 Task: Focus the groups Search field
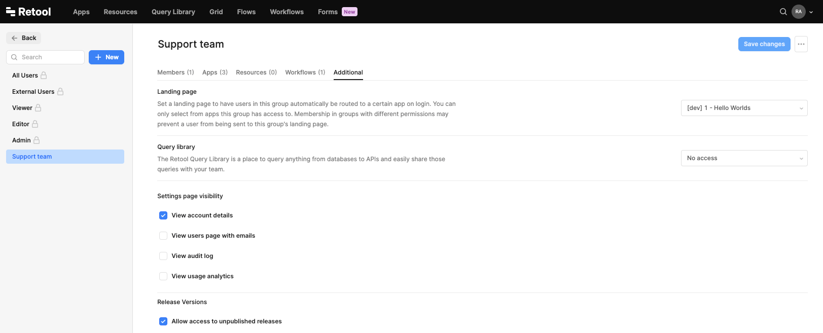tap(45, 57)
